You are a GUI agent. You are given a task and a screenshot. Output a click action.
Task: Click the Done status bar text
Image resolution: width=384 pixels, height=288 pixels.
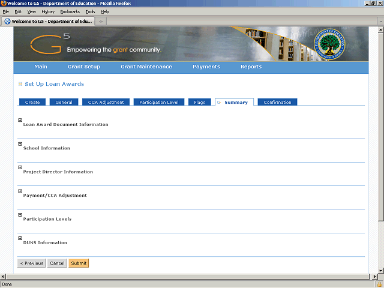(7, 284)
